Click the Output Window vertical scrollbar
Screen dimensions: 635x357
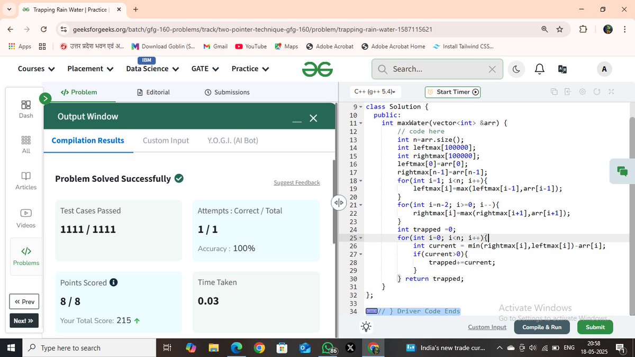[333, 201]
